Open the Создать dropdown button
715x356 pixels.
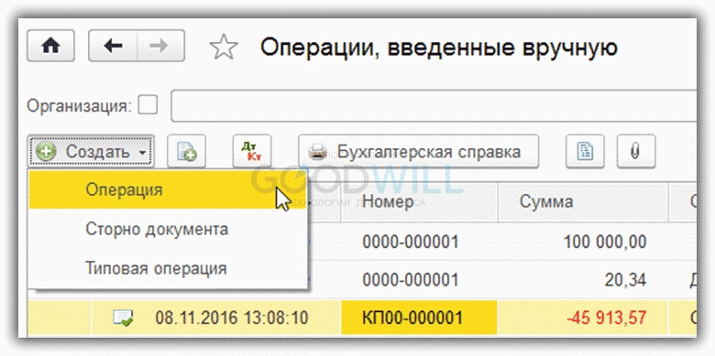coord(90,151)
